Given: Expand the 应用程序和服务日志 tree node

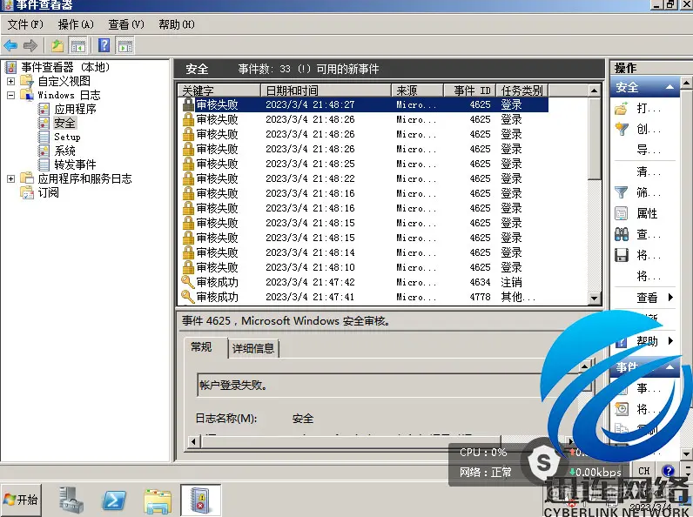Looking at the screenshot, I should coord(10,178).
